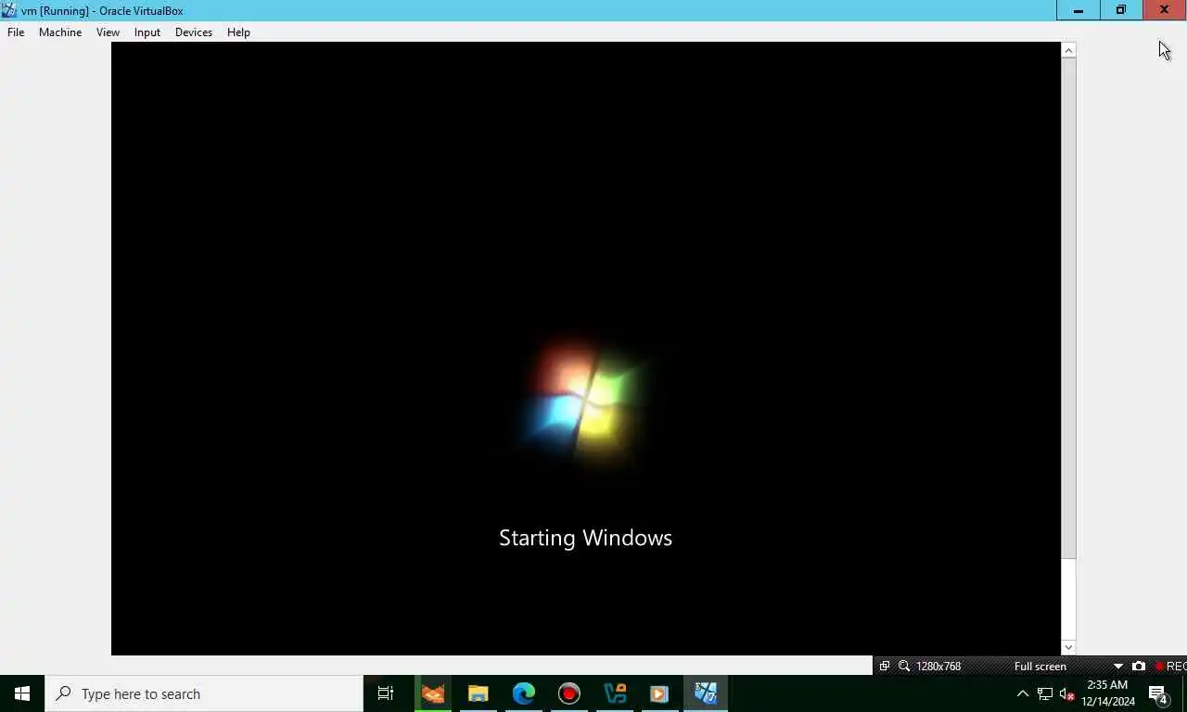This screenshot has height=712, width=1187.
Task: Click the vertical scrollbar thumb of VM view
Action: pyautogui.click(x=1068, y=308)
